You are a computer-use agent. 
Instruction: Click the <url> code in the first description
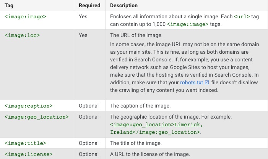[242, 17]
